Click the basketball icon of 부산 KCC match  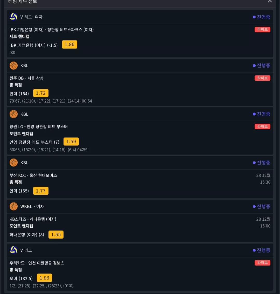coord(13,163)
